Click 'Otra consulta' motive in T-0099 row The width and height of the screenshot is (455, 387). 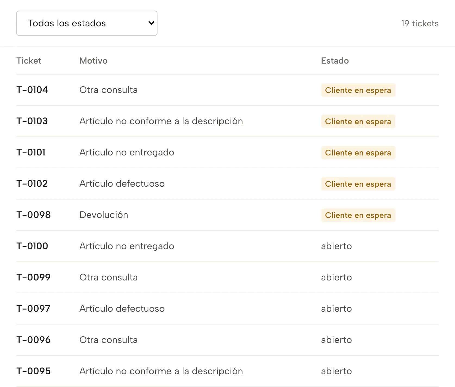(108, 277)
